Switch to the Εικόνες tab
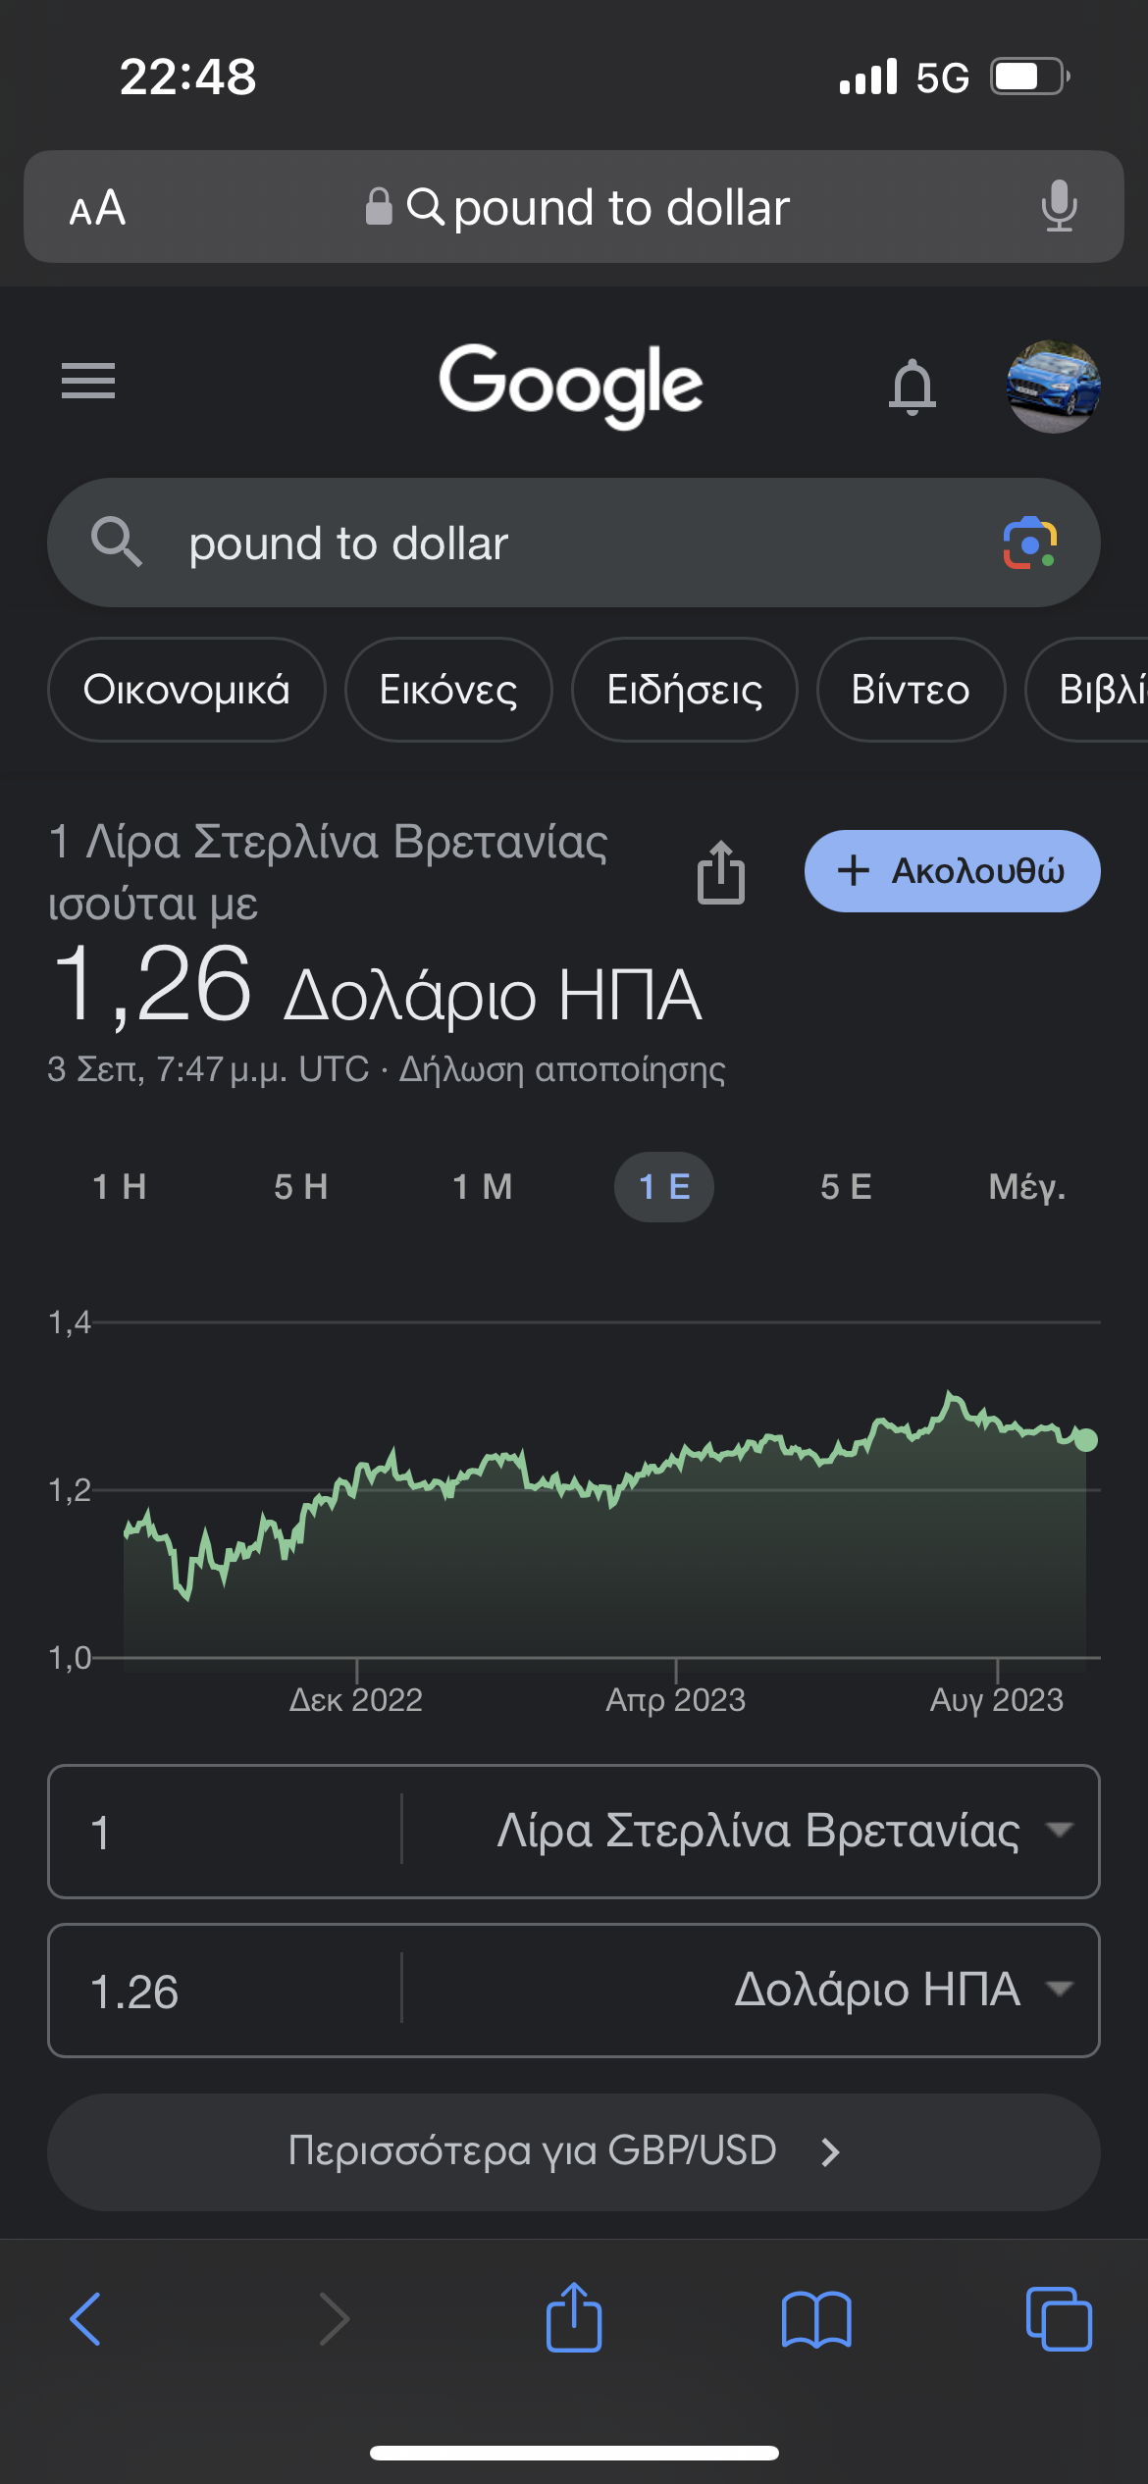1148x2484 pixels. tap(448, 690)
